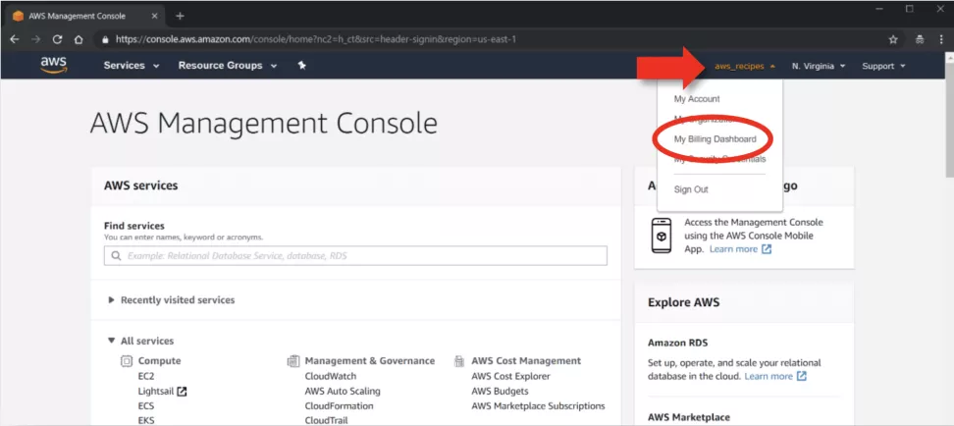This screenshot has width=954, height=426.
Task: Open the incognito profile icon
Action: 920,39
